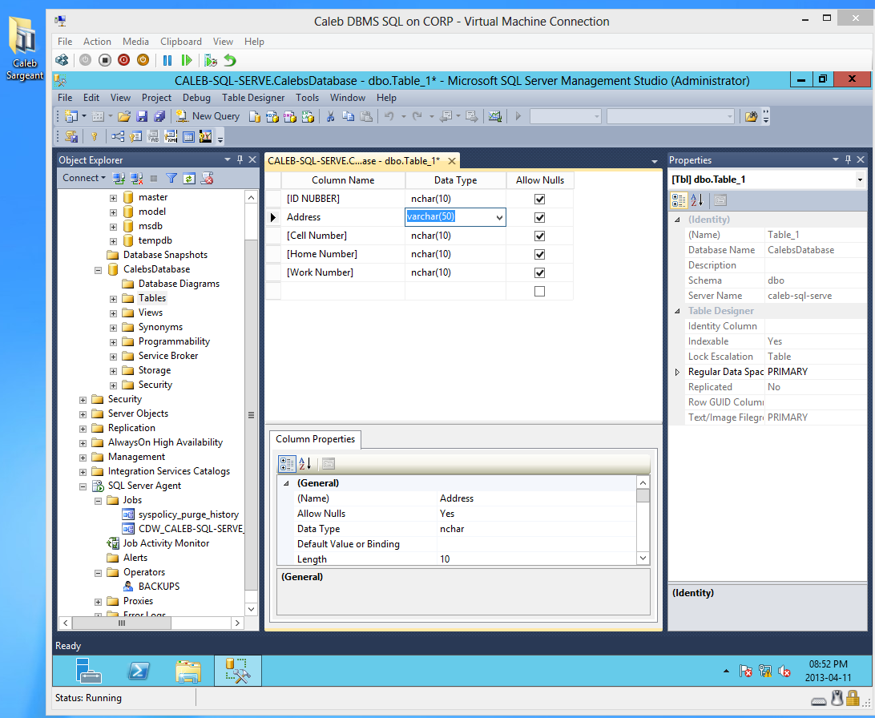Click the Set Primary Key icon

tap(95, 136)
